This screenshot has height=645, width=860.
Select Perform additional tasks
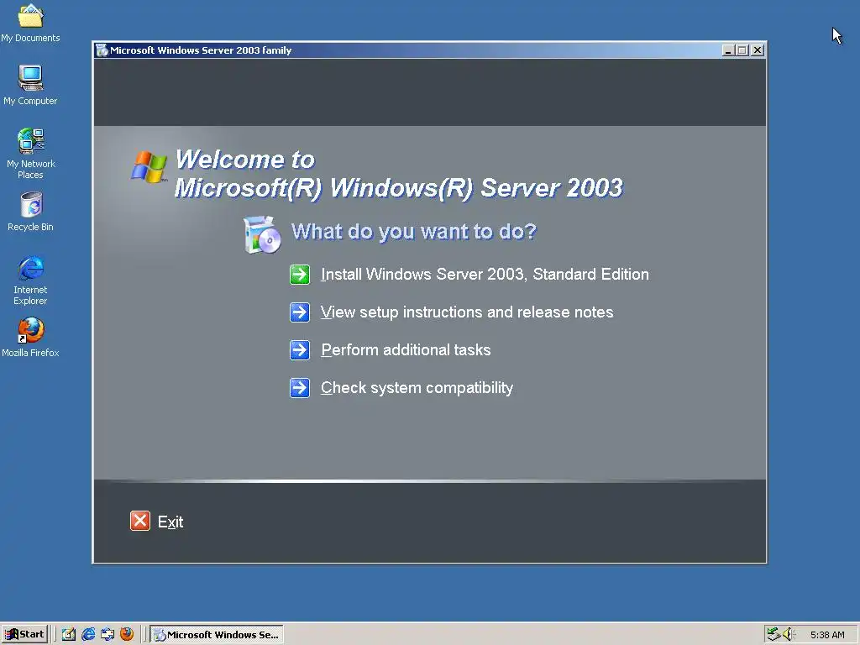pos(406,350)
